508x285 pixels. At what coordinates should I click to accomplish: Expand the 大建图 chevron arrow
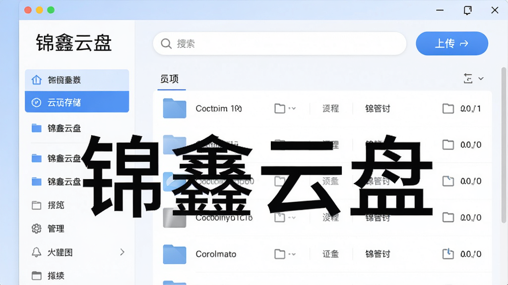tap(122, 252)
